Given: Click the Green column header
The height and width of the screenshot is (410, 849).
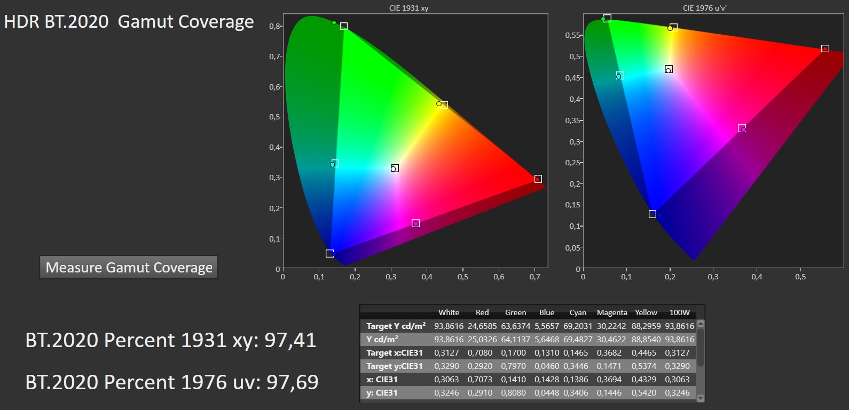Looking at the screenshot, I should click(x=515, y=312).
